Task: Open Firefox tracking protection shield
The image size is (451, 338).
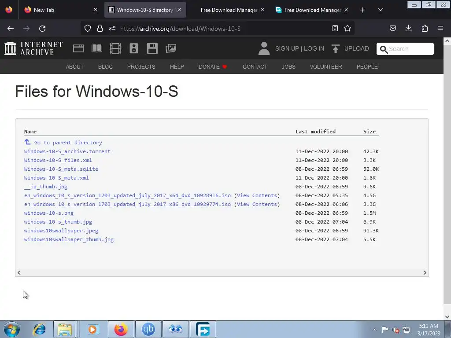Action: click(x=88, y=28)
